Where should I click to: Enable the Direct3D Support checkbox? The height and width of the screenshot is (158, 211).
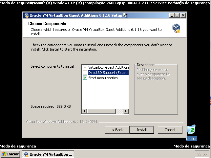coord(85,73)
